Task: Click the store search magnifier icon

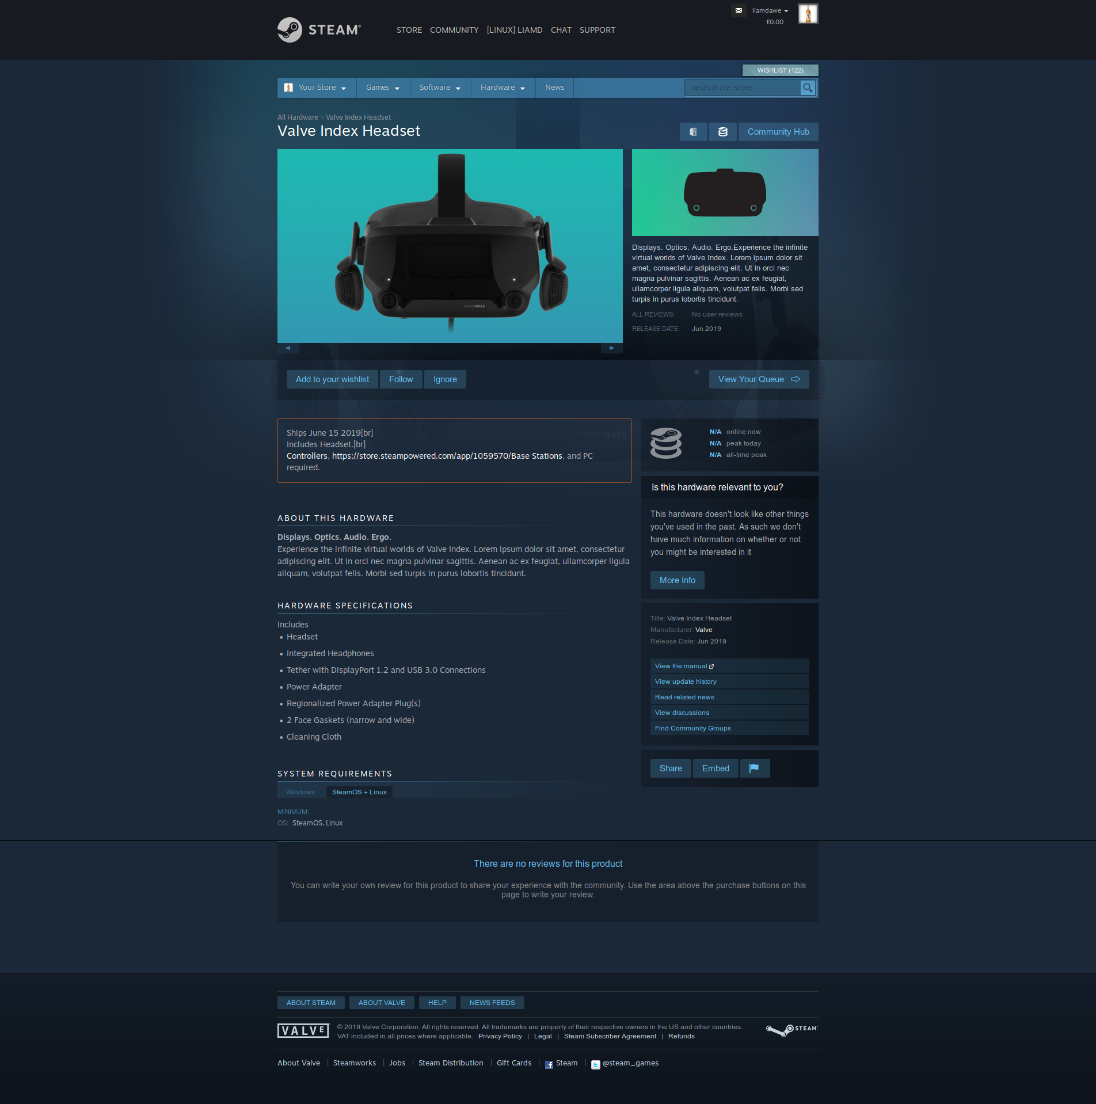Action: tap(808, 87)
